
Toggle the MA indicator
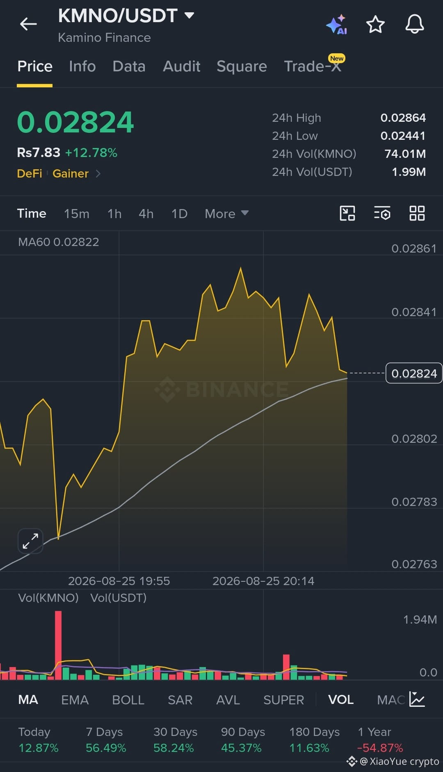click(28, 700)
